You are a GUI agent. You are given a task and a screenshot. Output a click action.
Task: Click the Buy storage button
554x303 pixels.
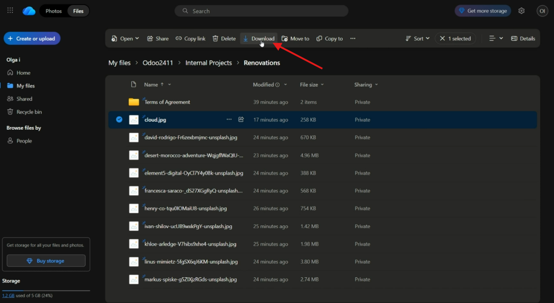pos(46,261)
